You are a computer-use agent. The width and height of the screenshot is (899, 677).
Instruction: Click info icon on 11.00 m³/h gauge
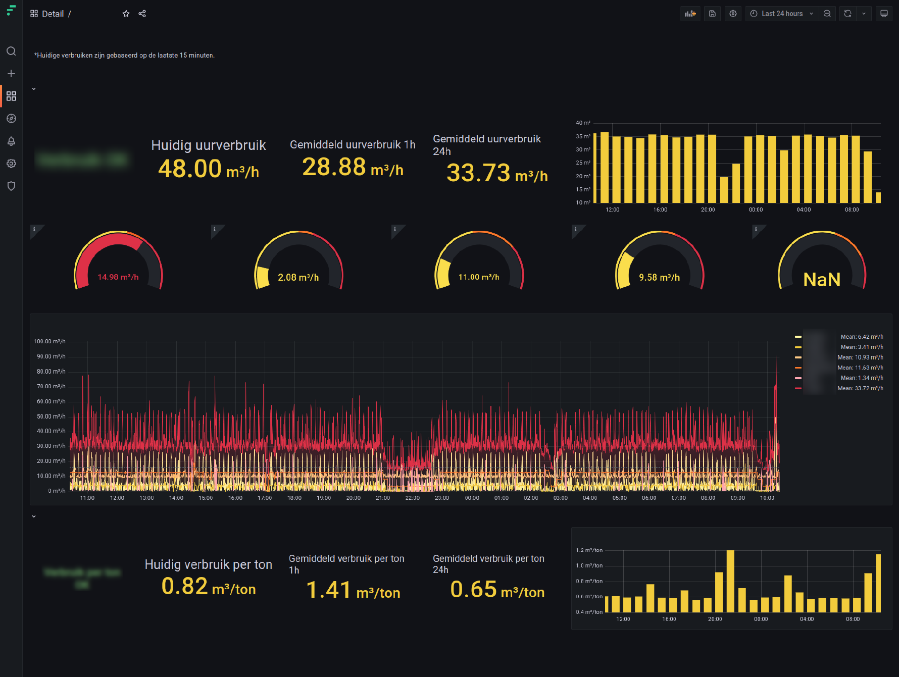point(395,229)
